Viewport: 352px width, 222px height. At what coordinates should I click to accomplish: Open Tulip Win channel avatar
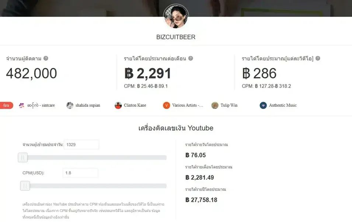215,105
